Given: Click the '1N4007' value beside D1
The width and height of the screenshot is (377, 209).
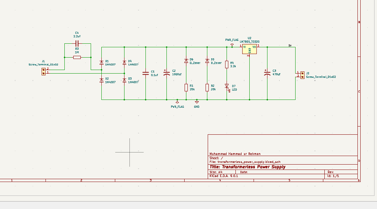Looking at the screenshot, I should coord(110,65).
